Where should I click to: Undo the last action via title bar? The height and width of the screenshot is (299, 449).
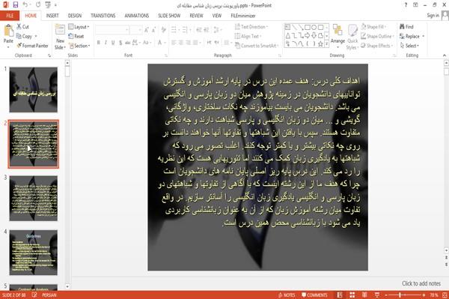click(x=25, y=5)
